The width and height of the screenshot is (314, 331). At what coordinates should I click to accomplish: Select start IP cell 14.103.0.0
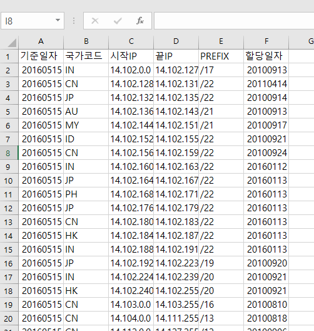coord(131,305)
